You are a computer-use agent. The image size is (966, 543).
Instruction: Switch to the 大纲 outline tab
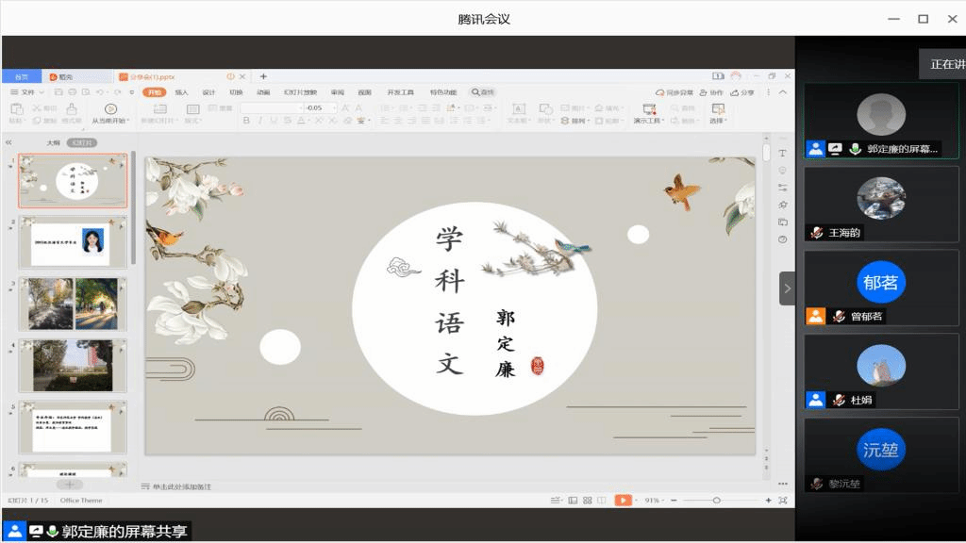54,142
